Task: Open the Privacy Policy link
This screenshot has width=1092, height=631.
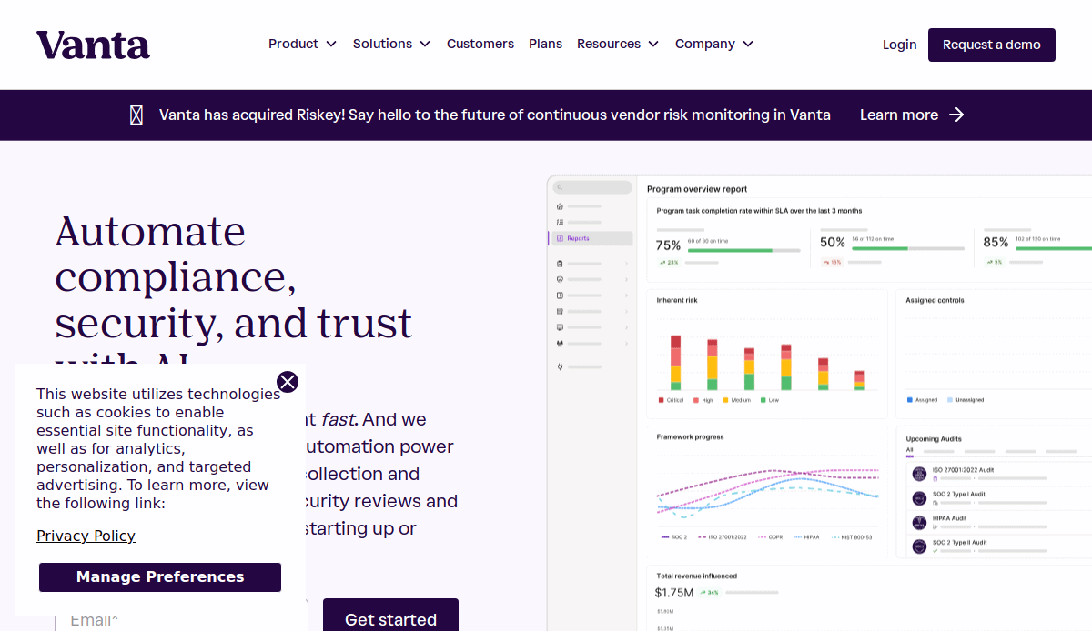Action: point(86,536)
